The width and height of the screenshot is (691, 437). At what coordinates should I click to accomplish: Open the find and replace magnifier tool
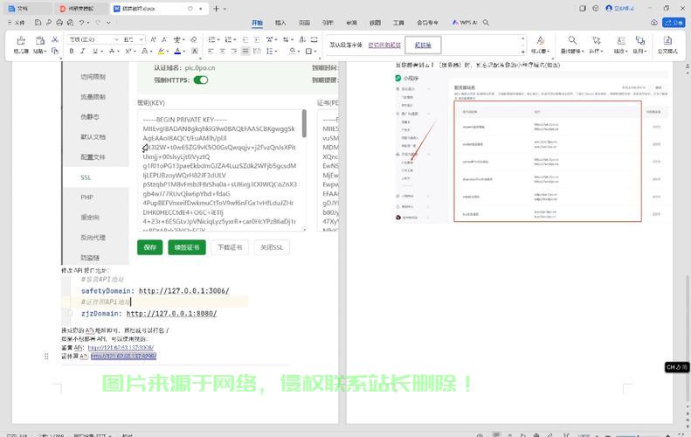(572, 40)
